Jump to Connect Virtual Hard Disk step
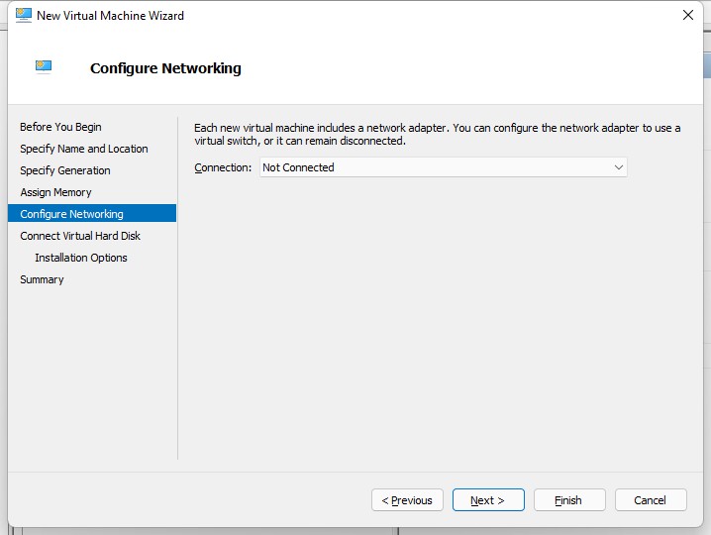 (80, 236)
